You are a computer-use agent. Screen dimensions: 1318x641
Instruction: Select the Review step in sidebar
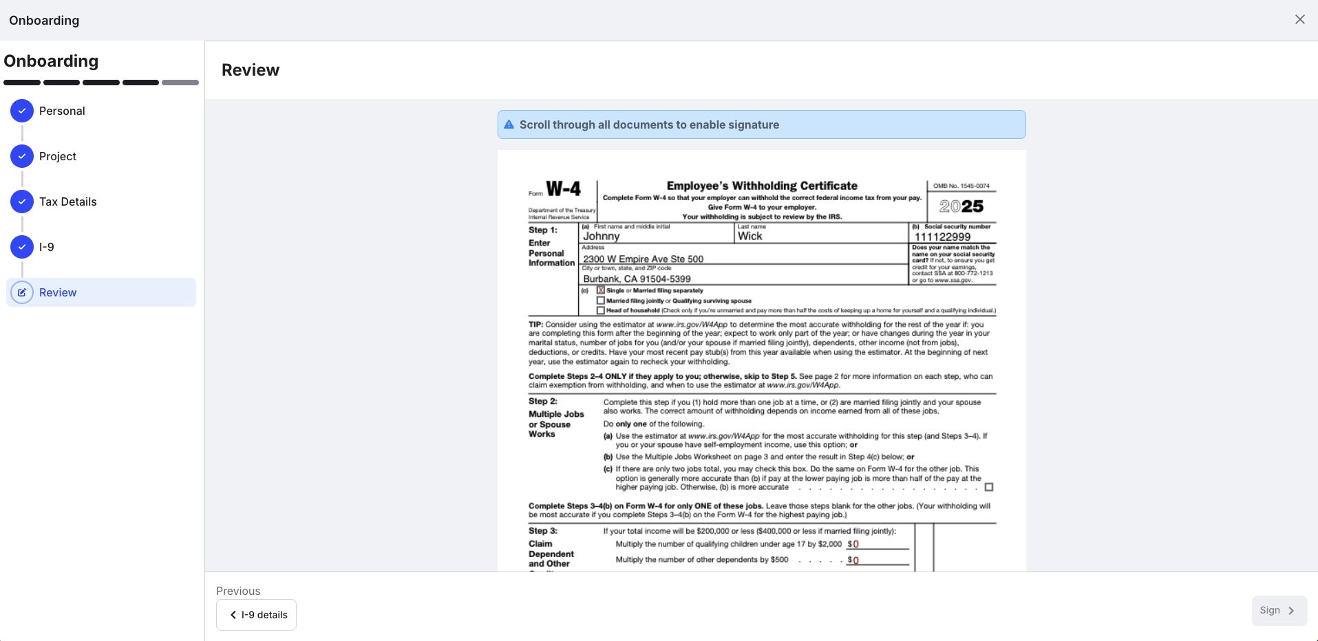[101, 292]
